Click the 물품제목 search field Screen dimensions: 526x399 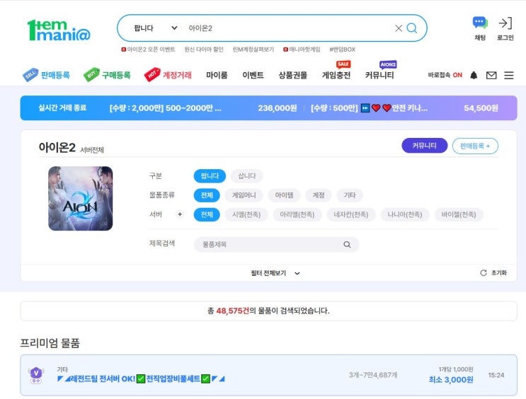(276, 245)
